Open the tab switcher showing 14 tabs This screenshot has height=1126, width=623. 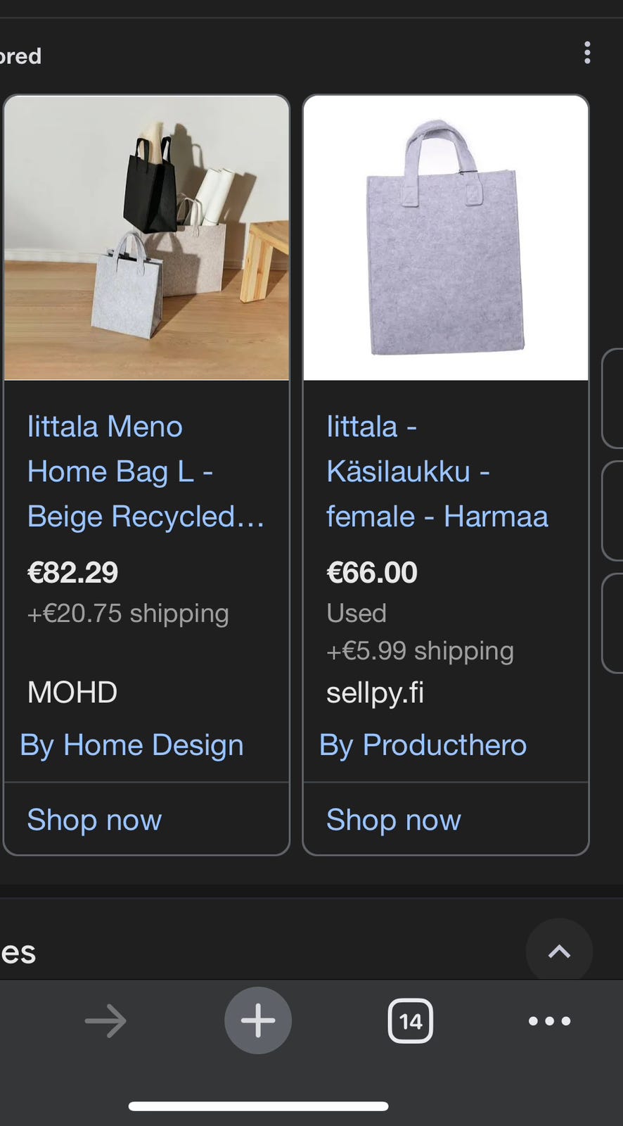(410, 1021)
